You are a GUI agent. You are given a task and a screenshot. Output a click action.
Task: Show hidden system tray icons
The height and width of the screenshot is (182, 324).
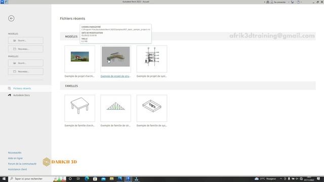281,178
